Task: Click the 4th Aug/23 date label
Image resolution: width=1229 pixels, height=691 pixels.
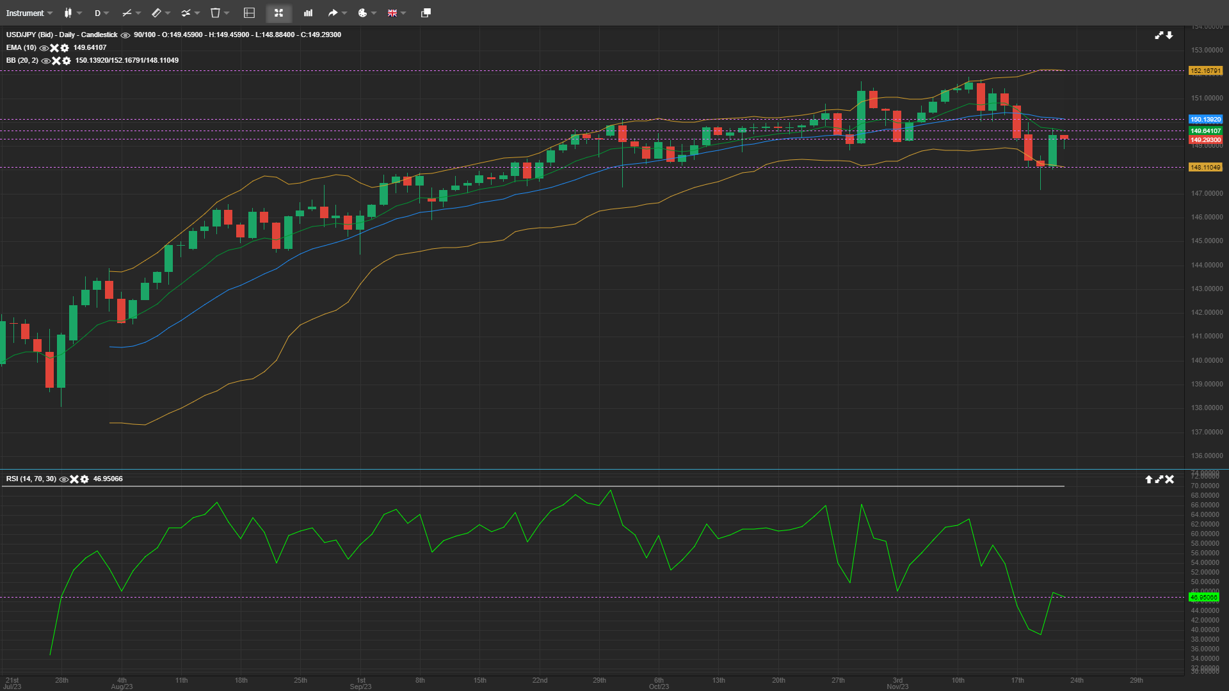Action: pos(122,683)
